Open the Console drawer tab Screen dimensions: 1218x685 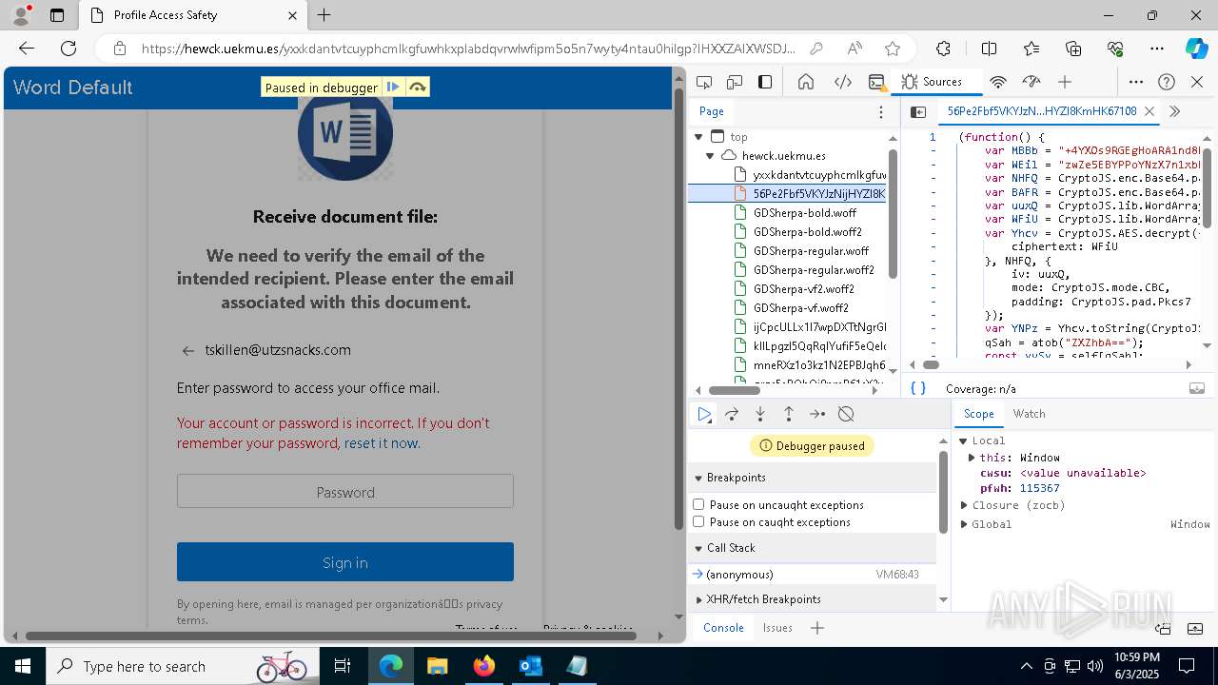pos(723,628)
